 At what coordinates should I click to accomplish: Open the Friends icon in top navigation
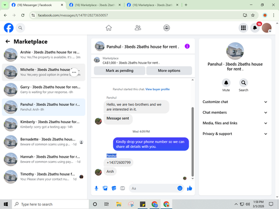[138, 28]
